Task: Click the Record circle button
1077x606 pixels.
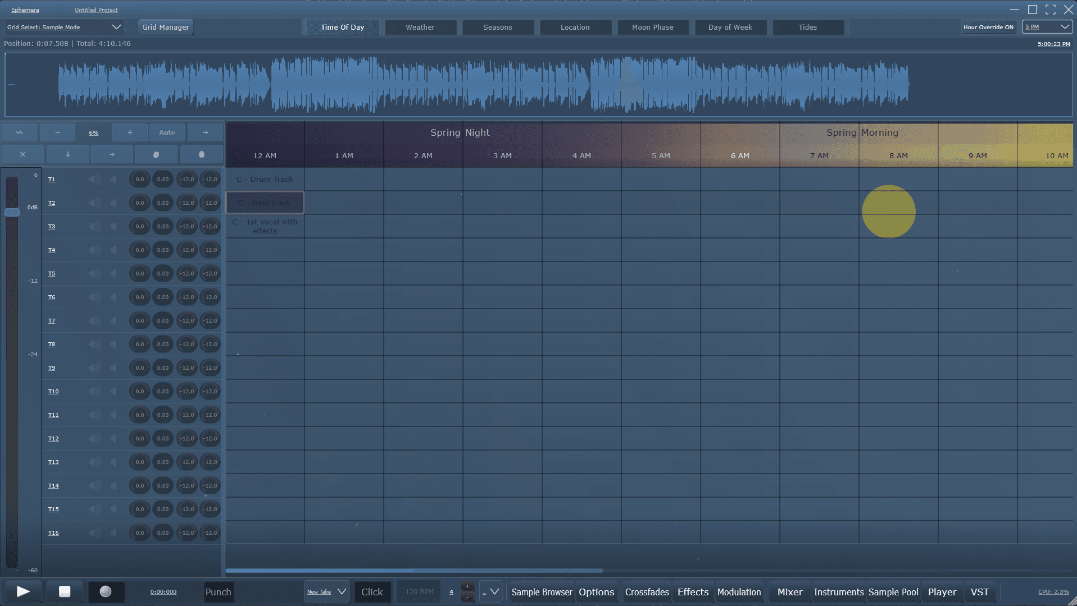Action: [x=106, y=591]
